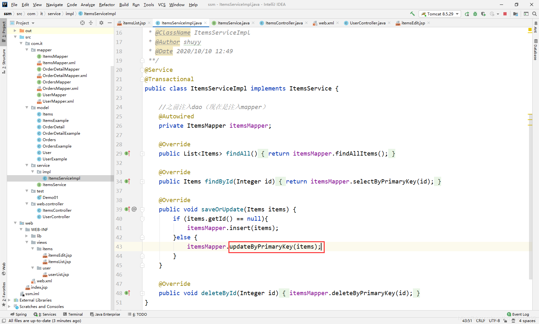The width and height of the screenshot is (539, 324).
Task: Change indent setting 4 spaces in status bar
Action: (x=527, y=320)
